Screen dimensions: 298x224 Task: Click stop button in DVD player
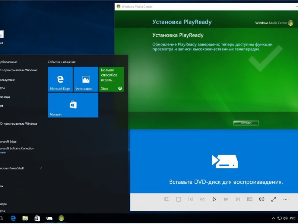pyautogui.click(x=178, y=199)
